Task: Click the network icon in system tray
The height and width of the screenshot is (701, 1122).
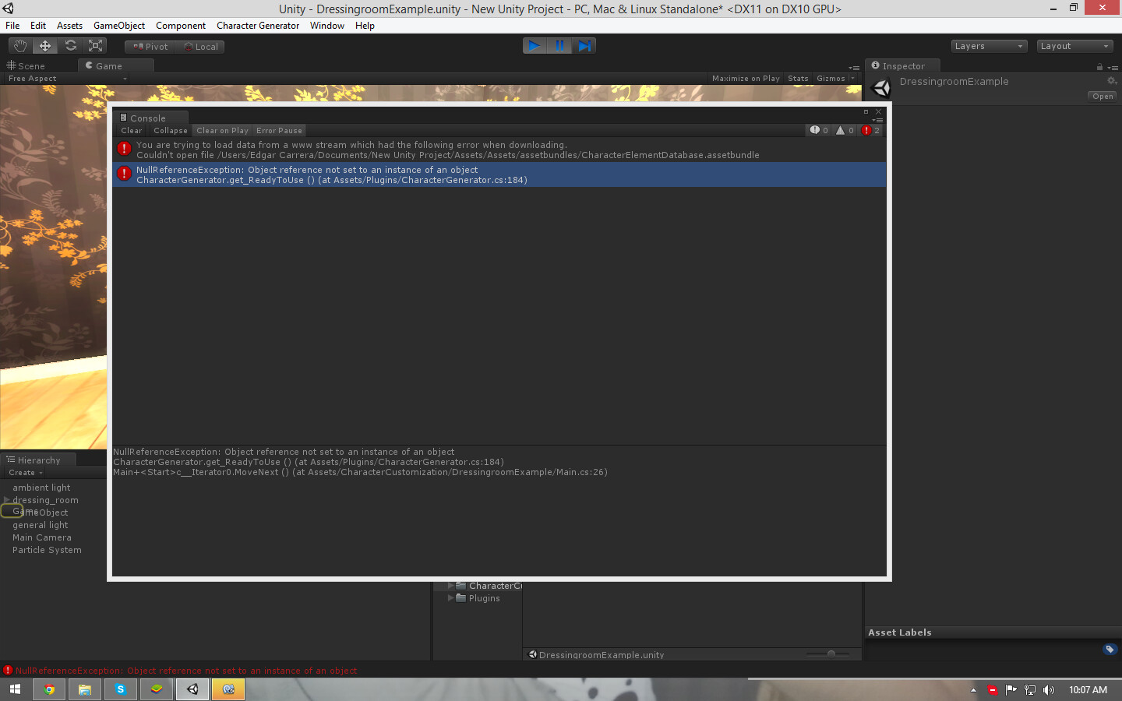Action: [1030, 690]
